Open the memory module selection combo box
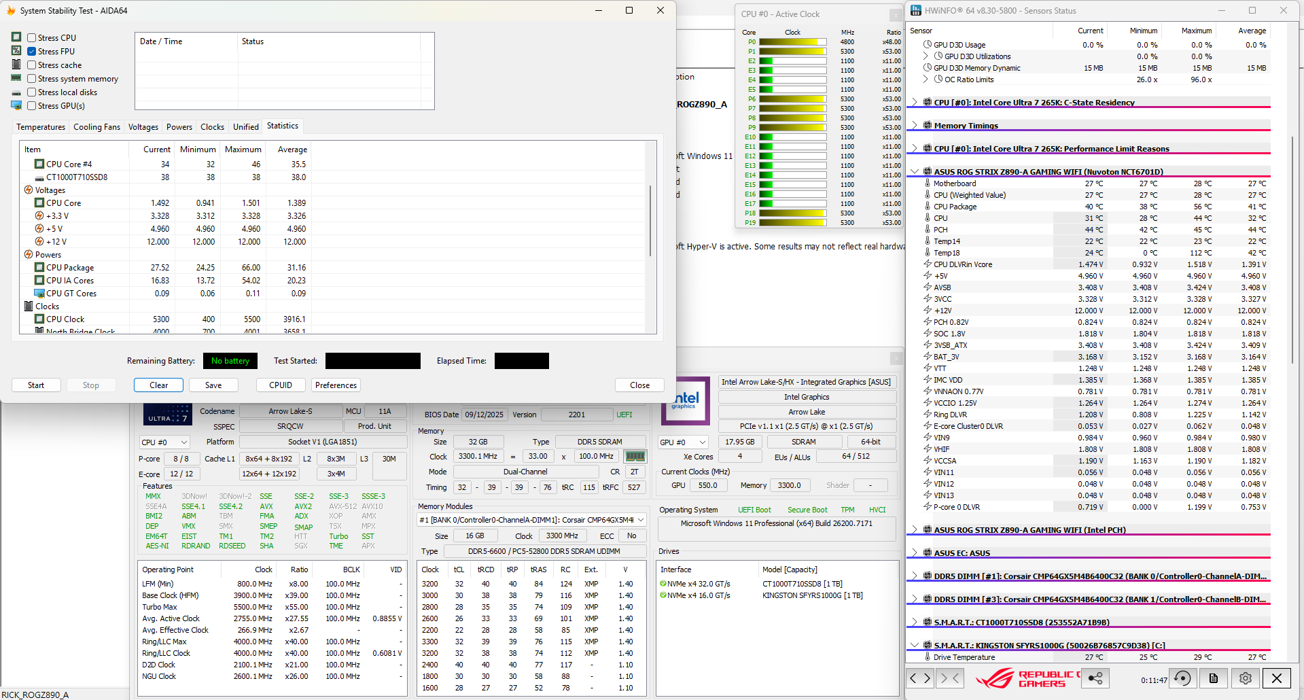The image size is (1304, 700). coord(531,520)
